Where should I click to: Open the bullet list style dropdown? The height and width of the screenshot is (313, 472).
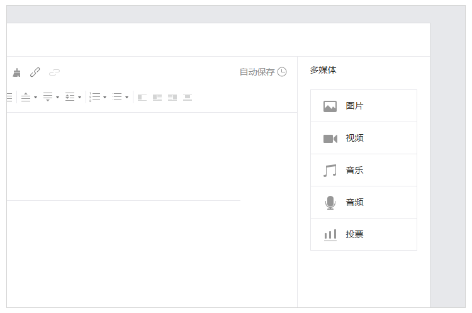(120, 98)
